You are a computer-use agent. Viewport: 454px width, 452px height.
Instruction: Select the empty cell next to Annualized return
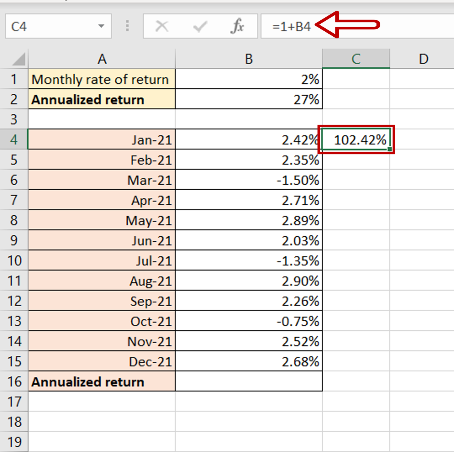click(x=248, y=382)
